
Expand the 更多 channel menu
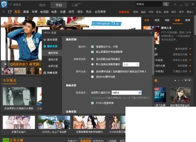190,12
